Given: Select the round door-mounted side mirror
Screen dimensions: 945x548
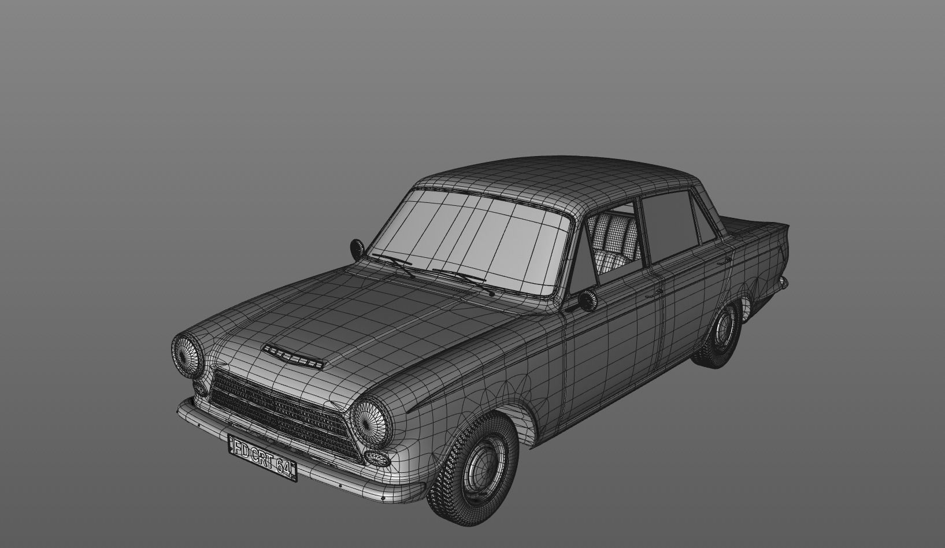Looking at the screenshot, I should tap(587, 301).
